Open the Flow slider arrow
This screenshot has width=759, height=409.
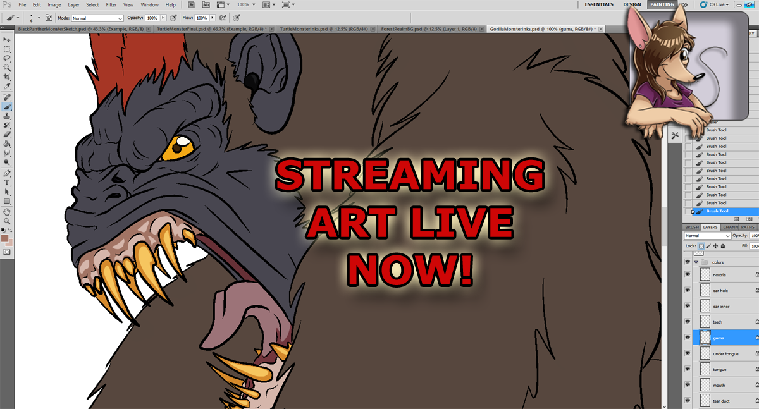(x=212, y=18)
